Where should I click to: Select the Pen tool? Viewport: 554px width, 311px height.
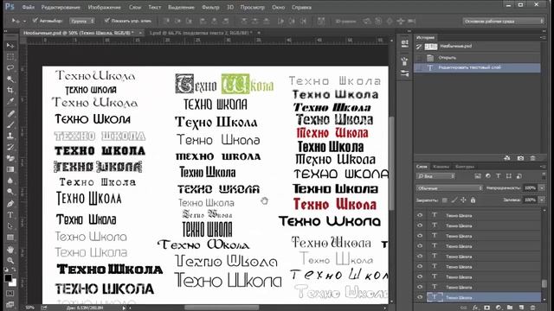[10, 204]
